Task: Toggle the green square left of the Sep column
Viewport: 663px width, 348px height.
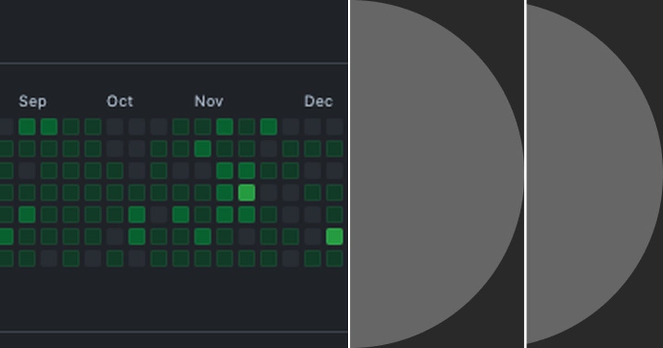Action: pyautogui.click(x=4, y=236)
